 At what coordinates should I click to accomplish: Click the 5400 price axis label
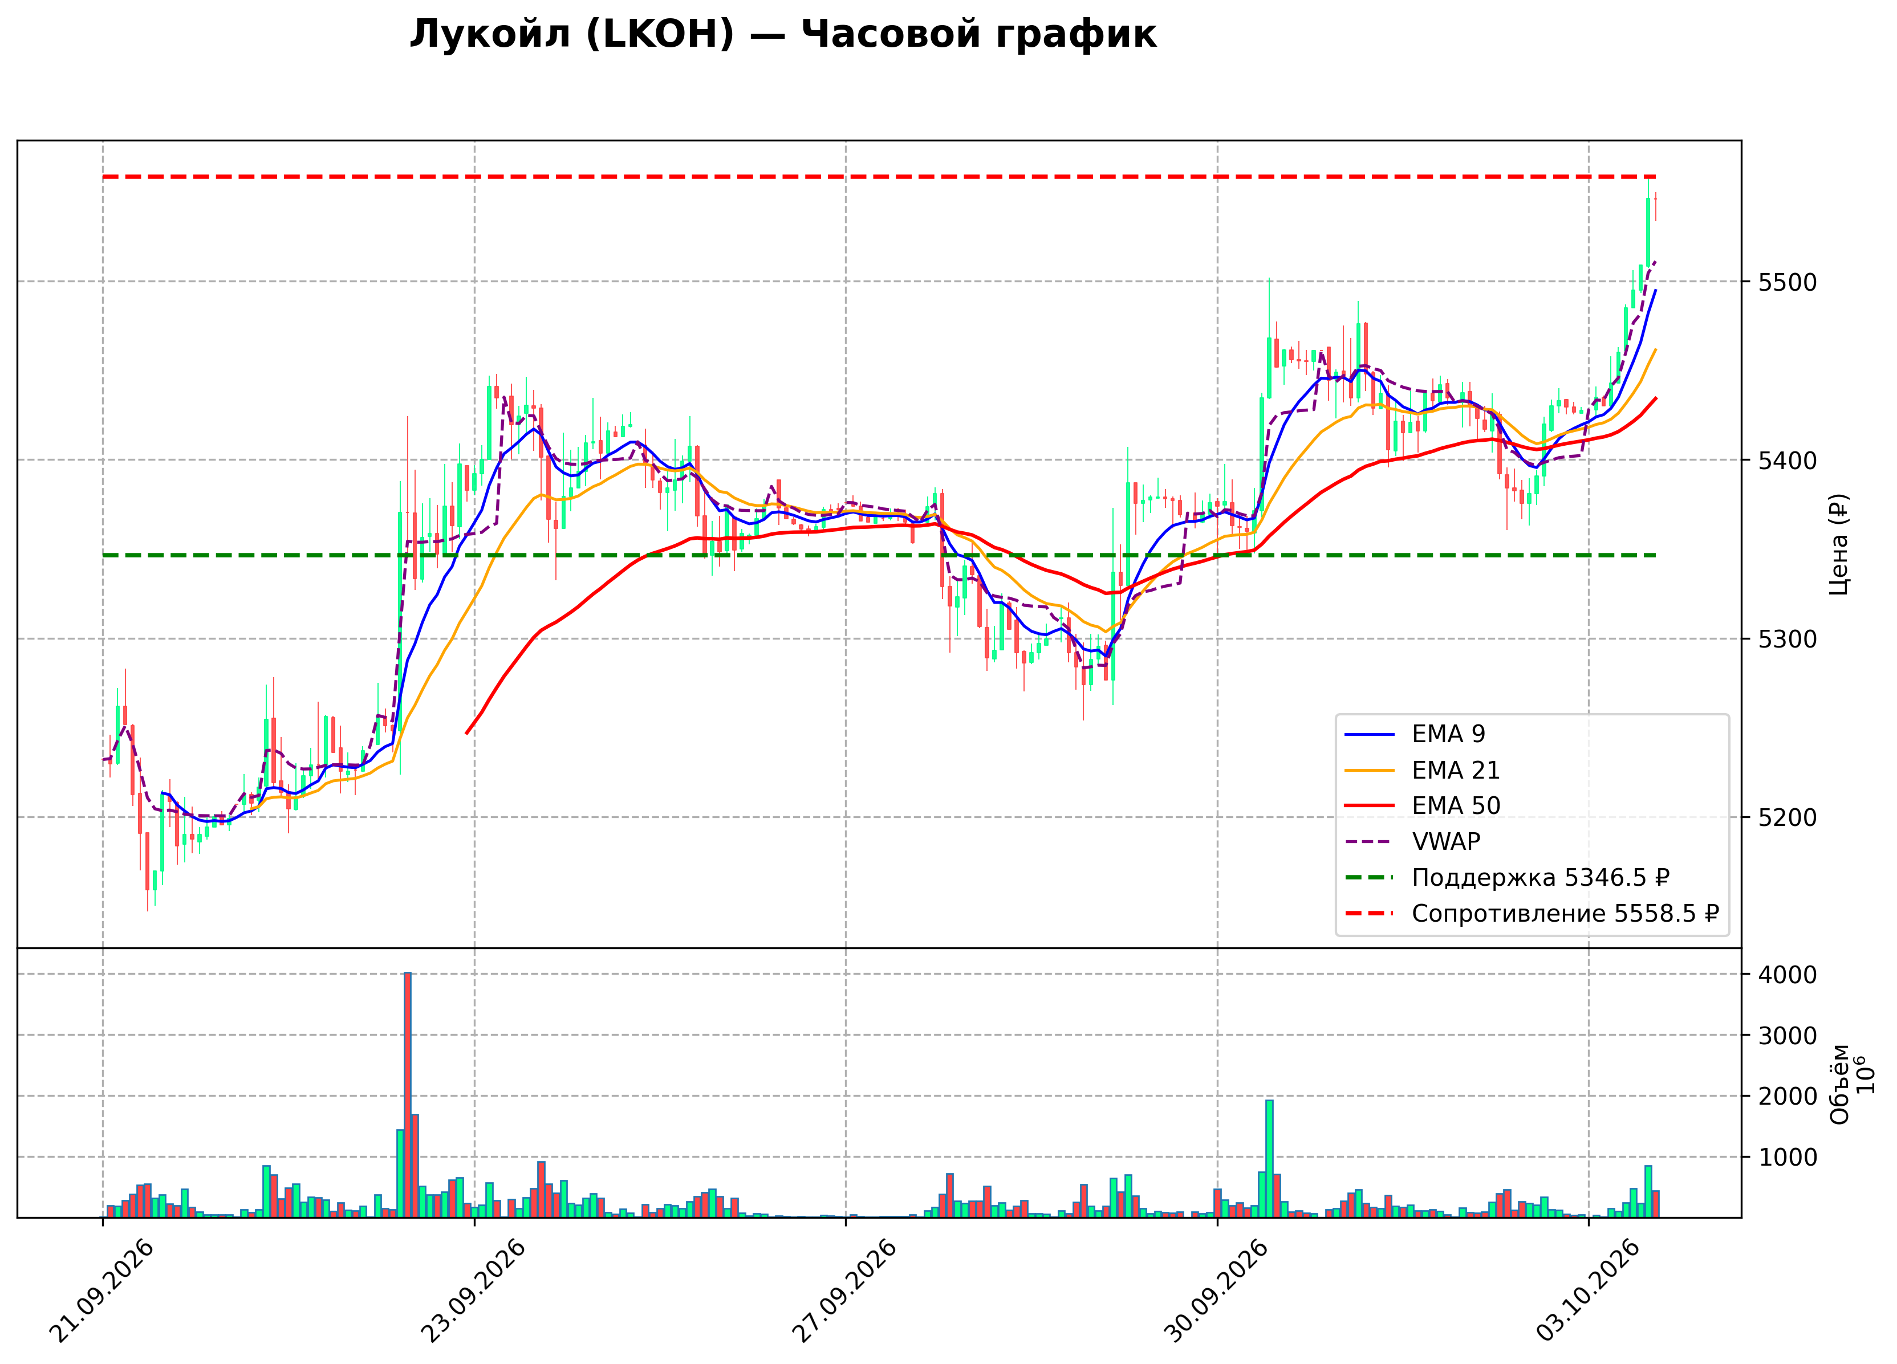(x=1788, y=461)
